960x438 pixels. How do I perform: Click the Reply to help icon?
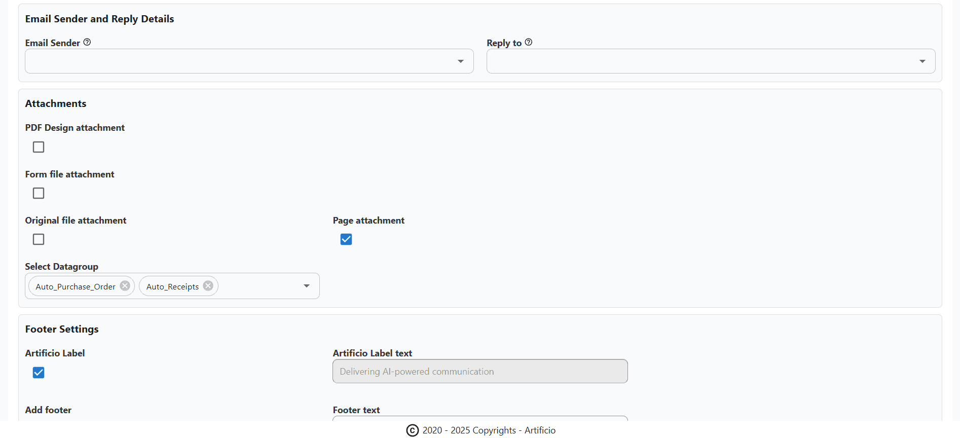529,42
